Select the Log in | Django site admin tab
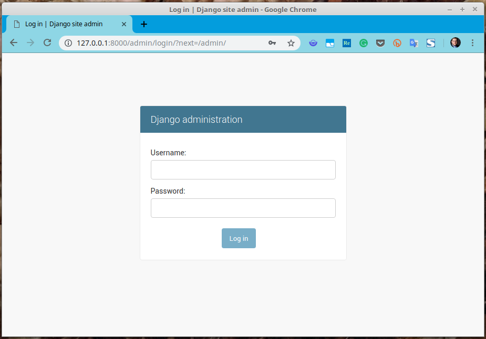Screen dimensions: 486x339 pos(69,24)
